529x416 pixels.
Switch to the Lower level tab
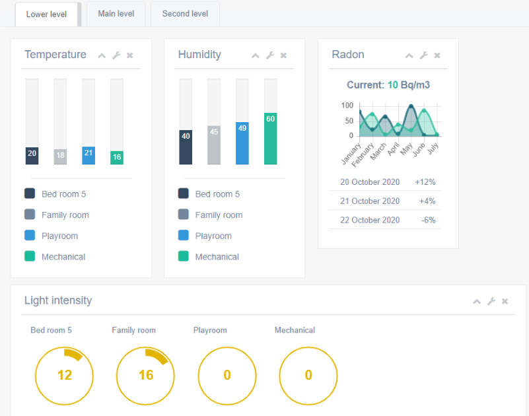click(46, 14)
